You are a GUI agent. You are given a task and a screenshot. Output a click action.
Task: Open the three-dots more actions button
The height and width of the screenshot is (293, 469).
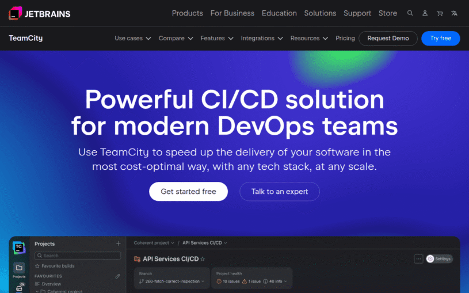click(x=418, y=259)
